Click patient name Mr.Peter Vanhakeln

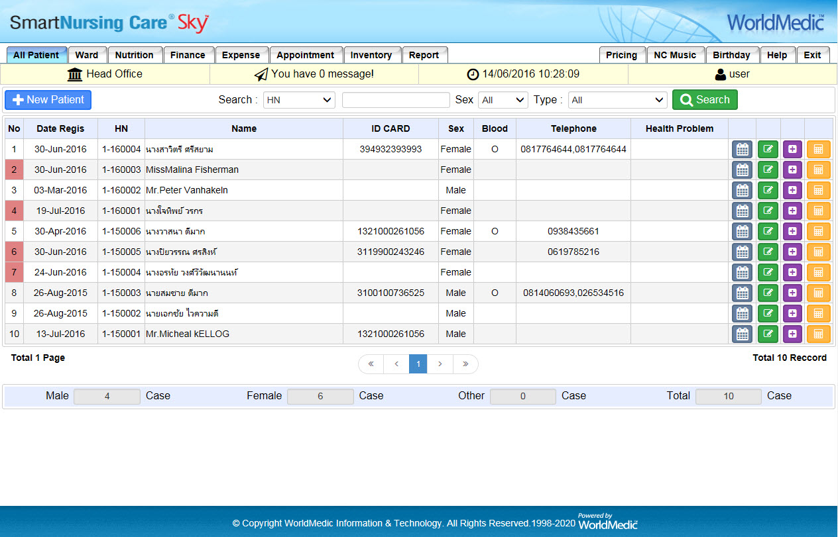coord(187,191)
